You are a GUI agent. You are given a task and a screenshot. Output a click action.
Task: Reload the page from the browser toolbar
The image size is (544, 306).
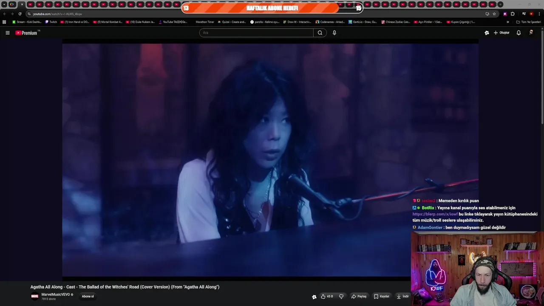(20, 14)
